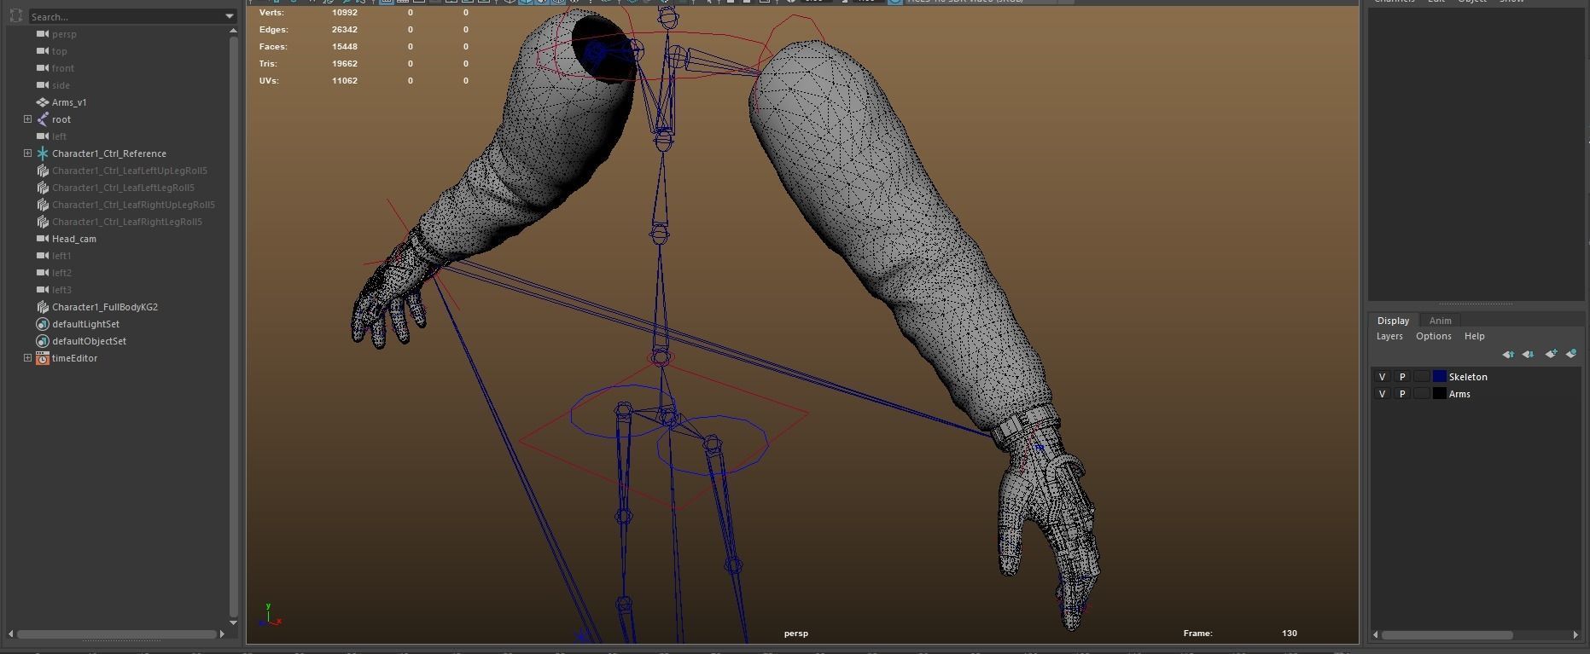The height and width of the screenshot is (654, 1590).
Task: Select the Skeleton layer by name
Action: click(1468, 377)
